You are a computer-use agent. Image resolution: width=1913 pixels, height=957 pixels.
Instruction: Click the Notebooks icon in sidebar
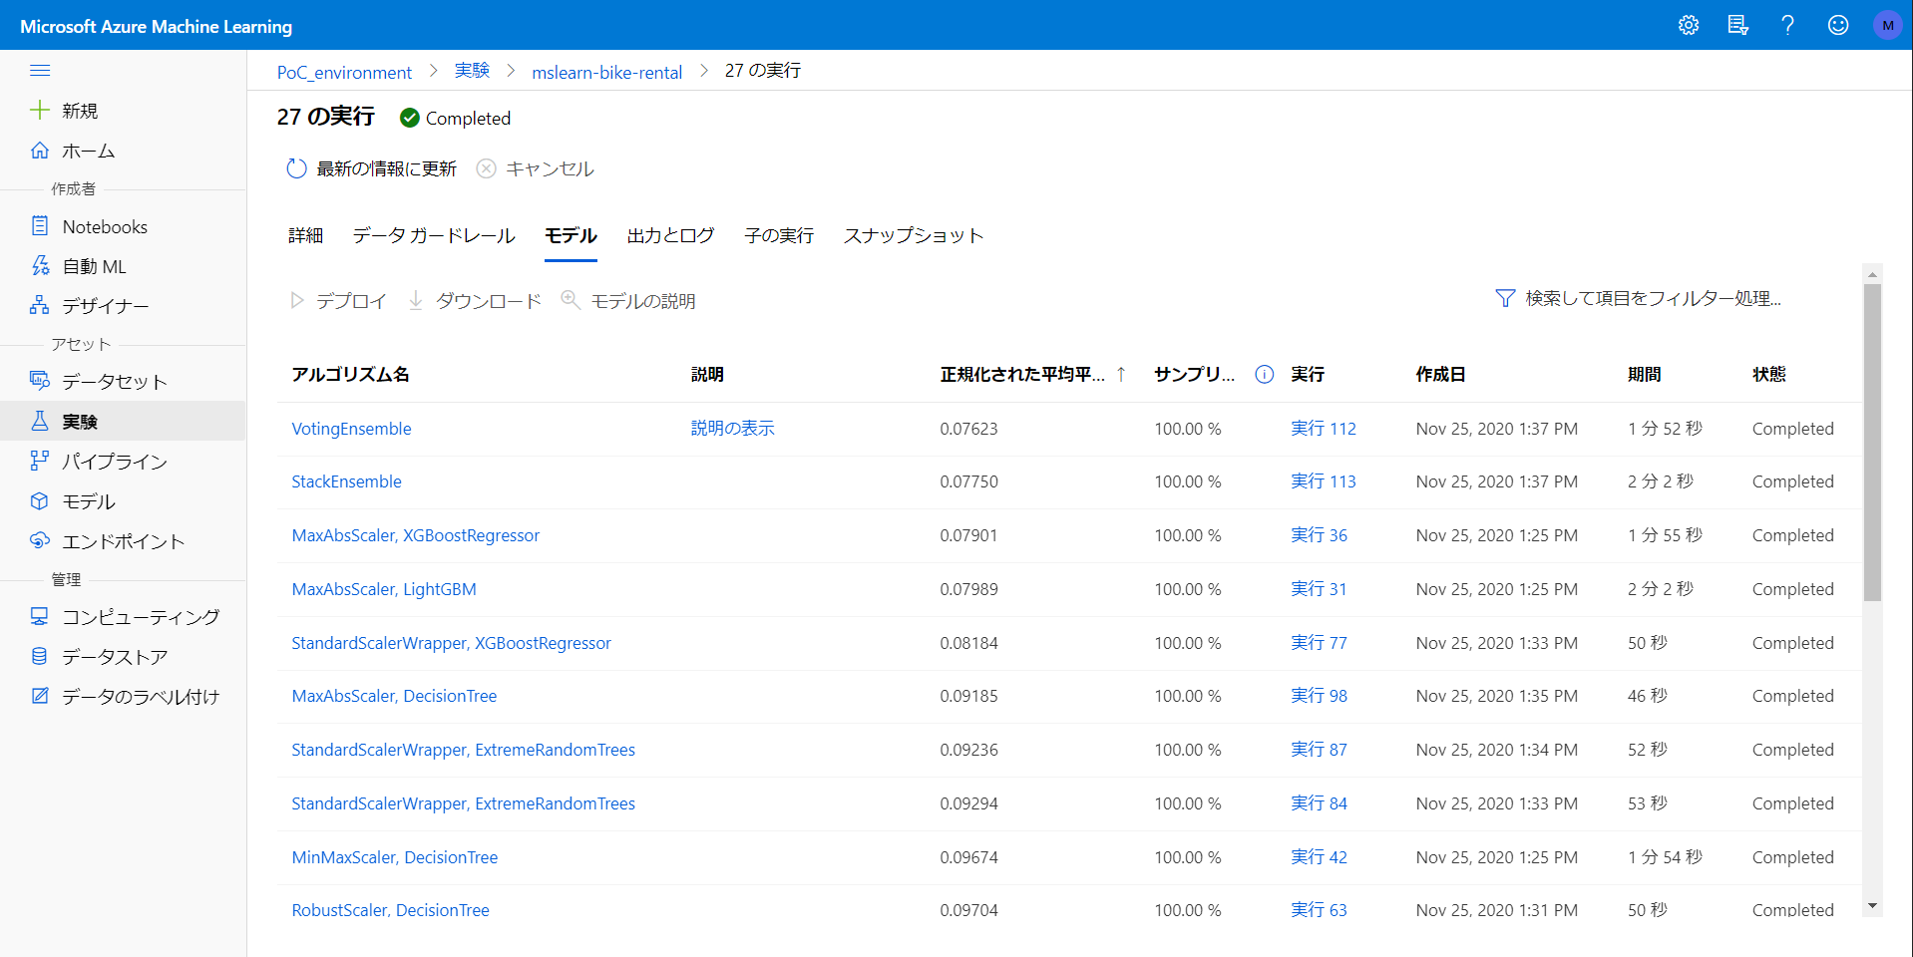click(x=40, y=226)
